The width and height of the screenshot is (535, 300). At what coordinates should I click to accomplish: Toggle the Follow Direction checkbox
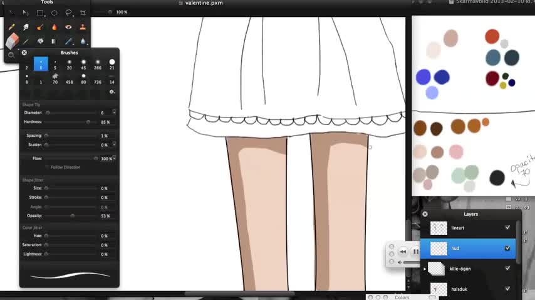pos(48,167)
